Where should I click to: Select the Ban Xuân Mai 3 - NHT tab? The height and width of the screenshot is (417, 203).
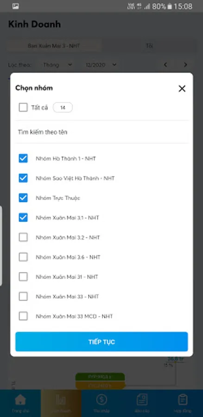54,46
